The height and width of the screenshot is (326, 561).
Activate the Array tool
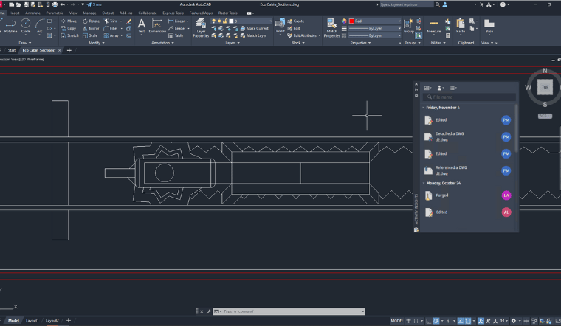pyautogui.click(x=111, y=35)
